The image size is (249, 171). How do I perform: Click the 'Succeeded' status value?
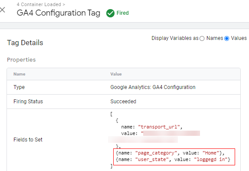(123, 102)
